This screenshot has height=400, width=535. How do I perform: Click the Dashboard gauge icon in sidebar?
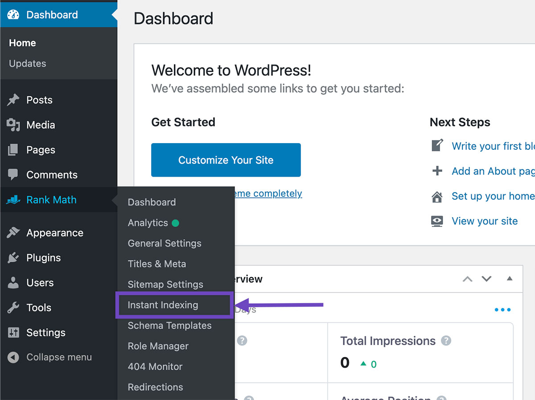point(13,14)
